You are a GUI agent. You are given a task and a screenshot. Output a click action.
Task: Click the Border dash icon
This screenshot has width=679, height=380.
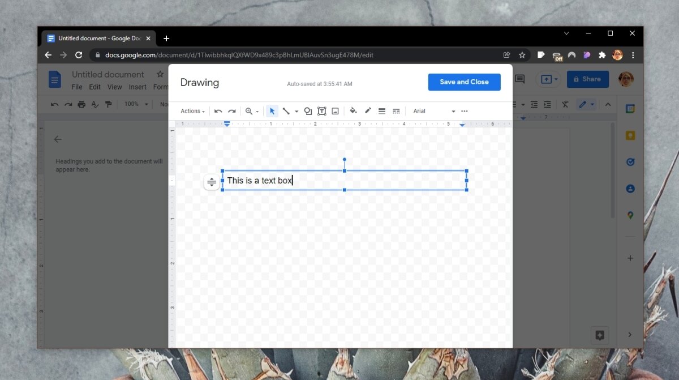point(396,110)
